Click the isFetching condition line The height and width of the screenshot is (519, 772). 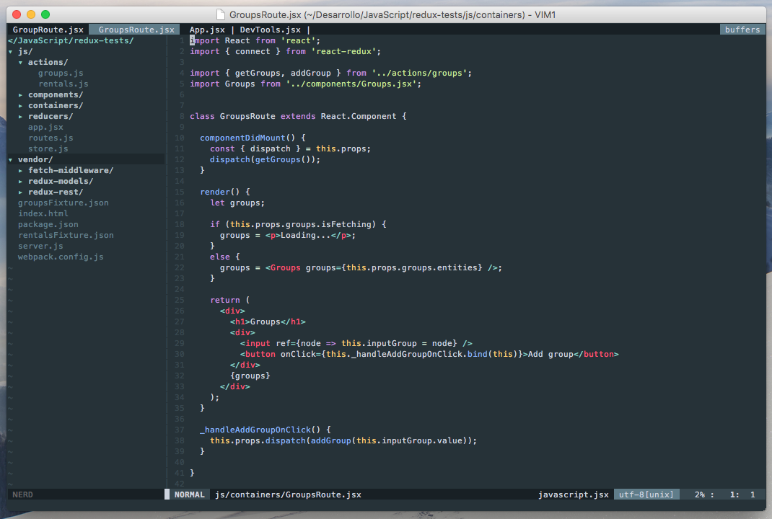(x=298, y=225)
